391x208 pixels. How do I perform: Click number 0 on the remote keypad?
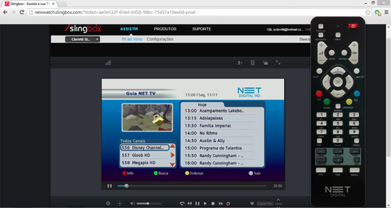[x=338, y=140]
